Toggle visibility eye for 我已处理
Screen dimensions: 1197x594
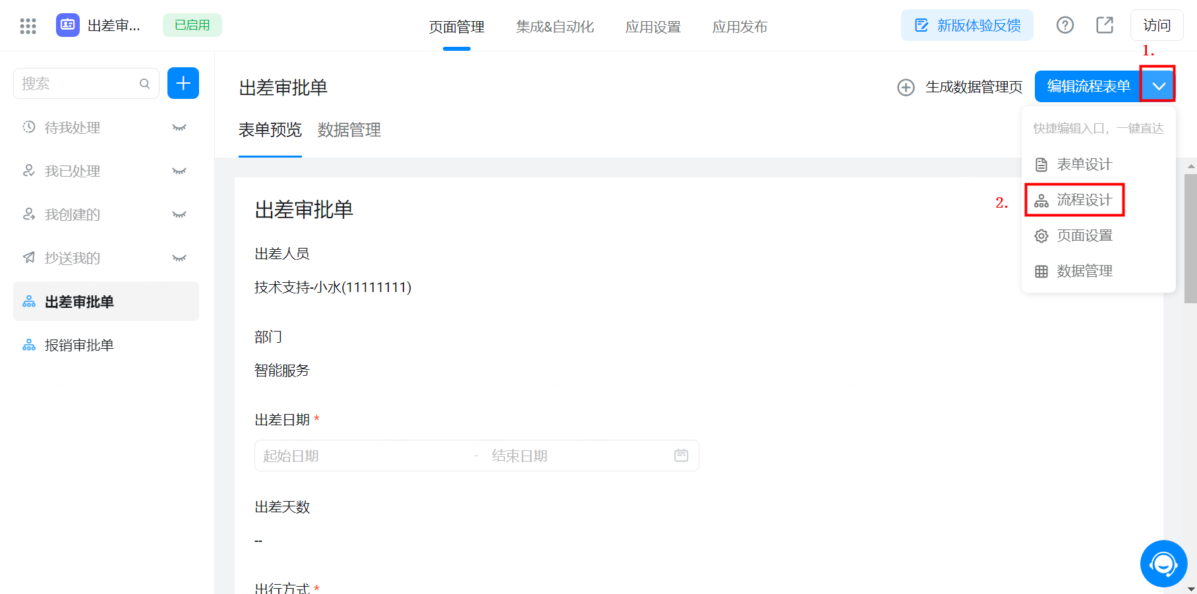tap(179, 171)
